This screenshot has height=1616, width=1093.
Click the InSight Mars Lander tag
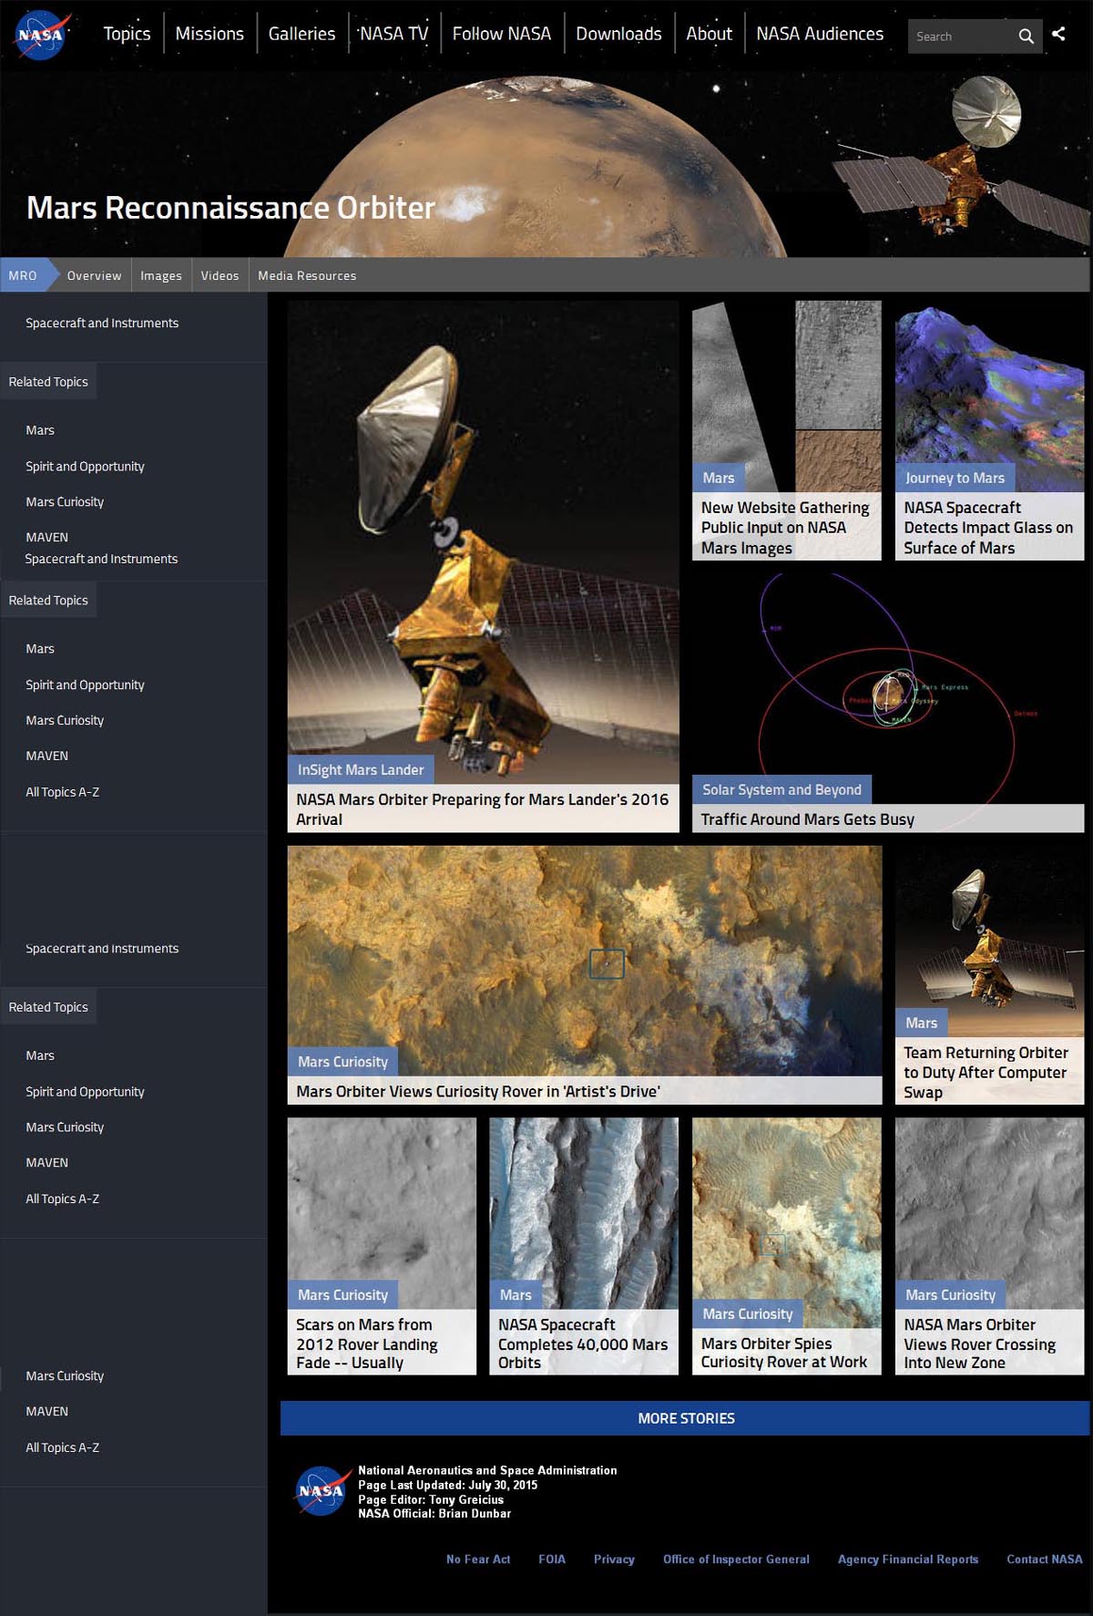pos(361,769)
